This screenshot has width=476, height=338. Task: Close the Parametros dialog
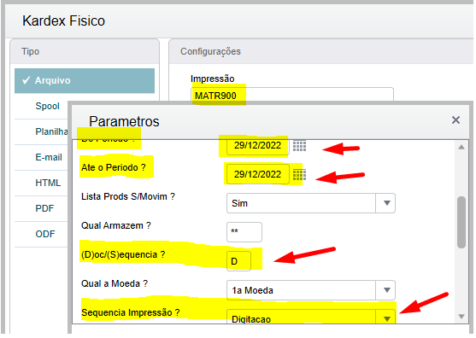455,120
